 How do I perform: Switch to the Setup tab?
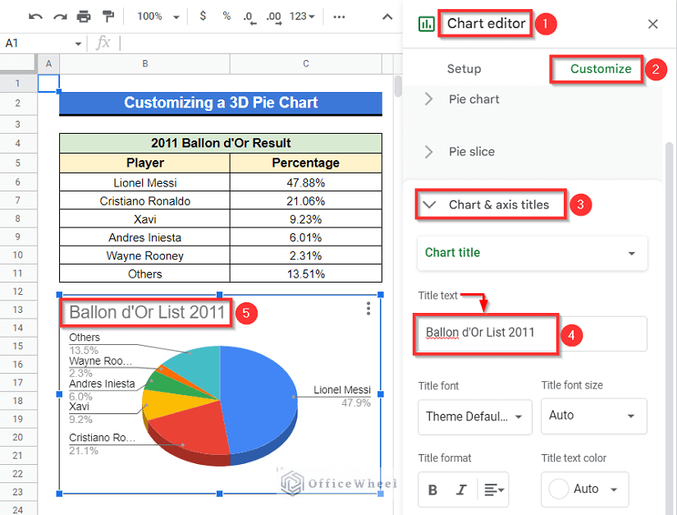(464, 69)
